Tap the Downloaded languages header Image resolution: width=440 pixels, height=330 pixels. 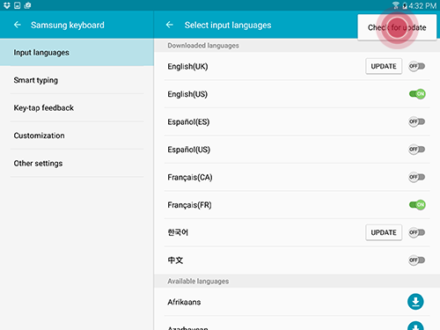(203, 46)
